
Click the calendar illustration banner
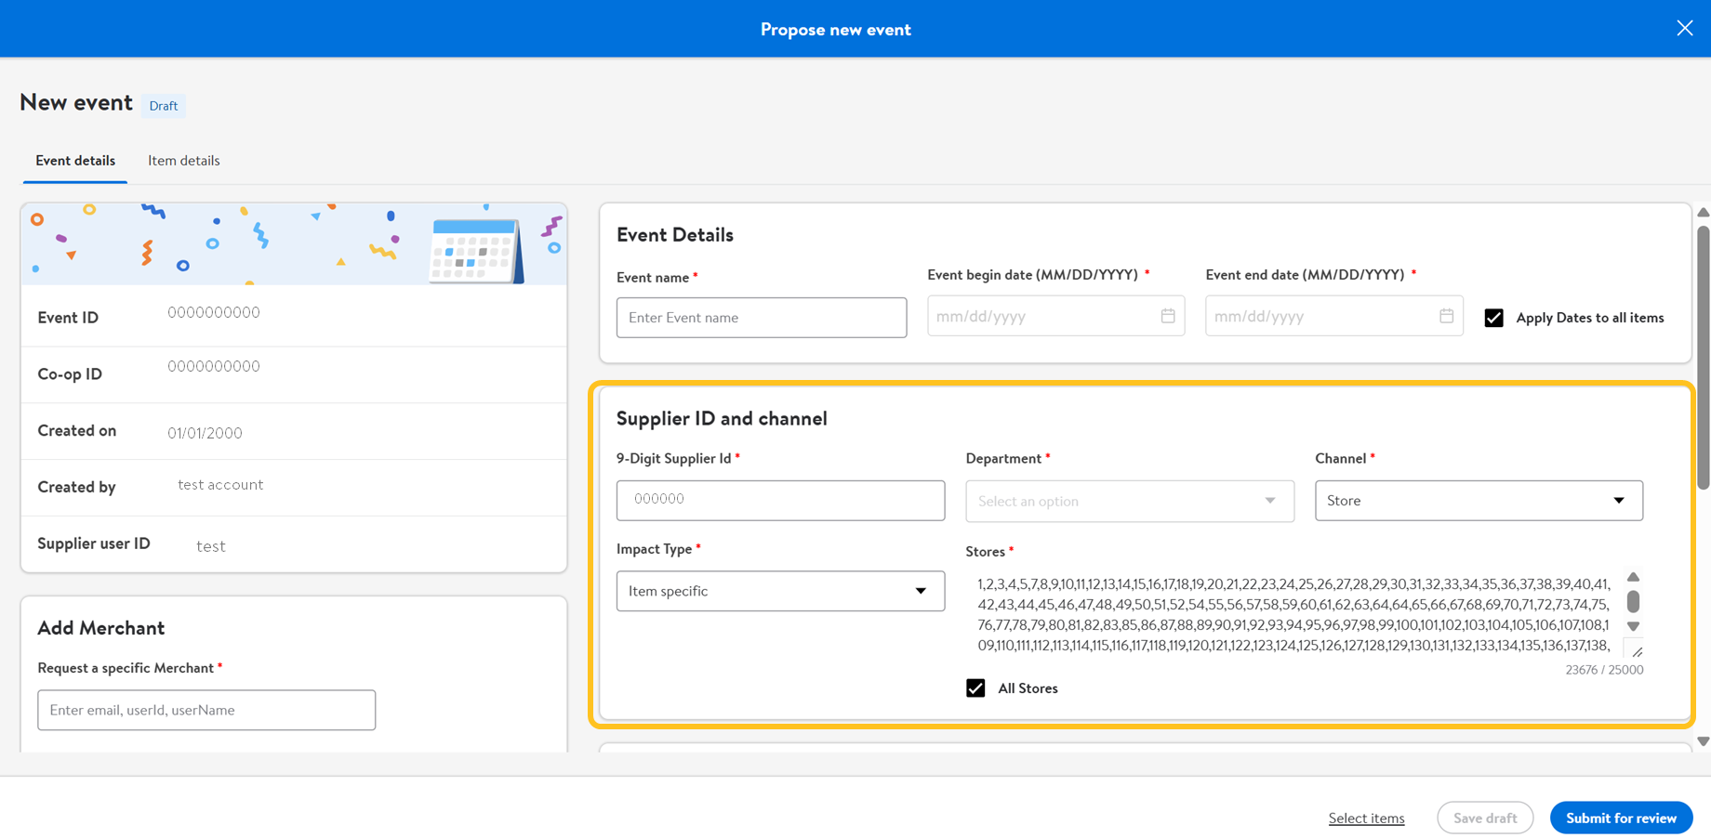coord(294,243)
